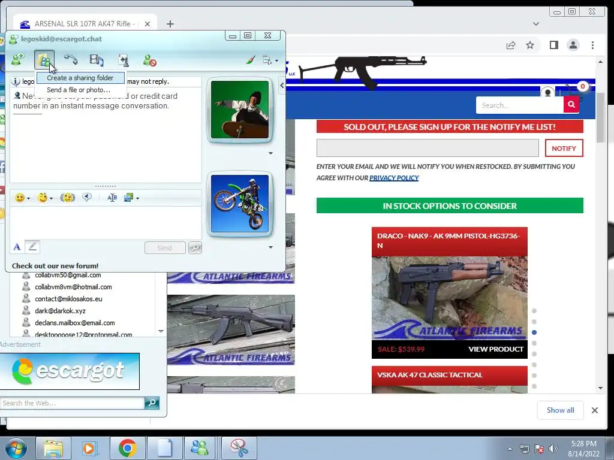Toggle the Chrome side panel icon
This screenshot has width=614, height=460.
pos(553,45)
